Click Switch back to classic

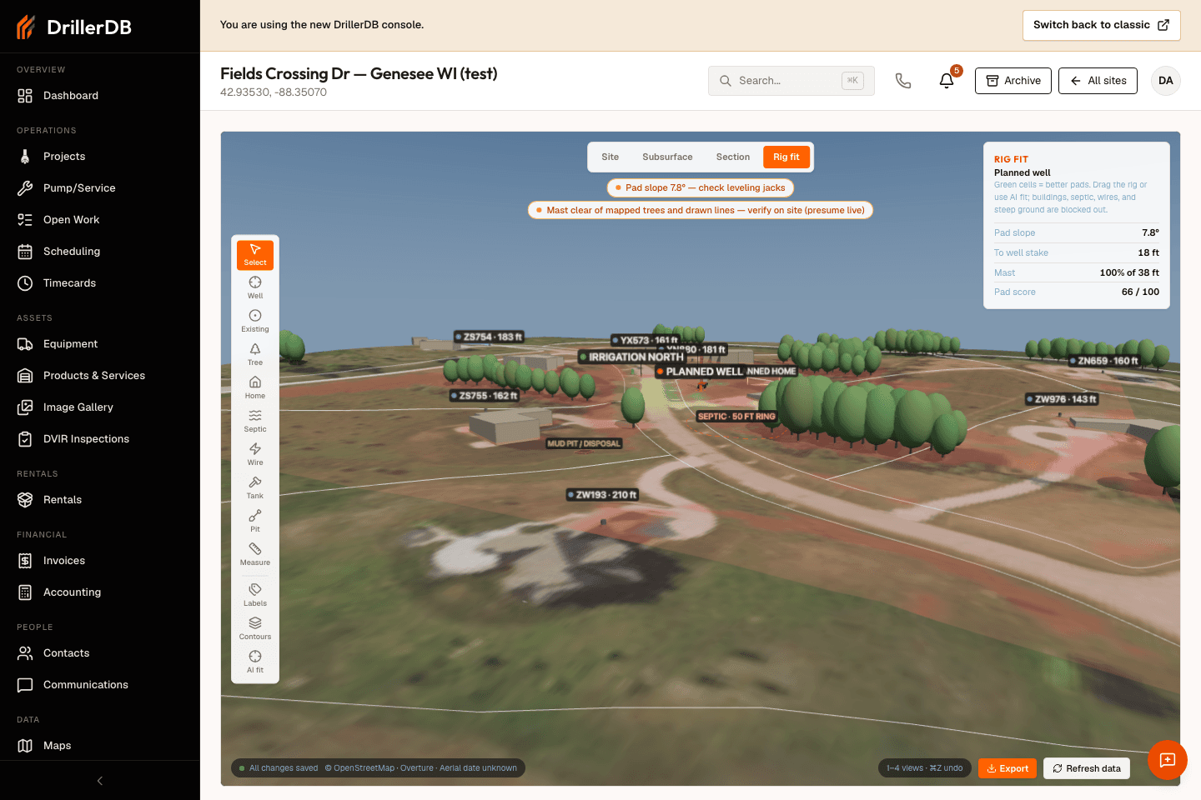(x=1101, y=25)
